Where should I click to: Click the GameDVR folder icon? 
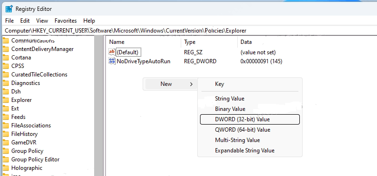pos(6,142)
